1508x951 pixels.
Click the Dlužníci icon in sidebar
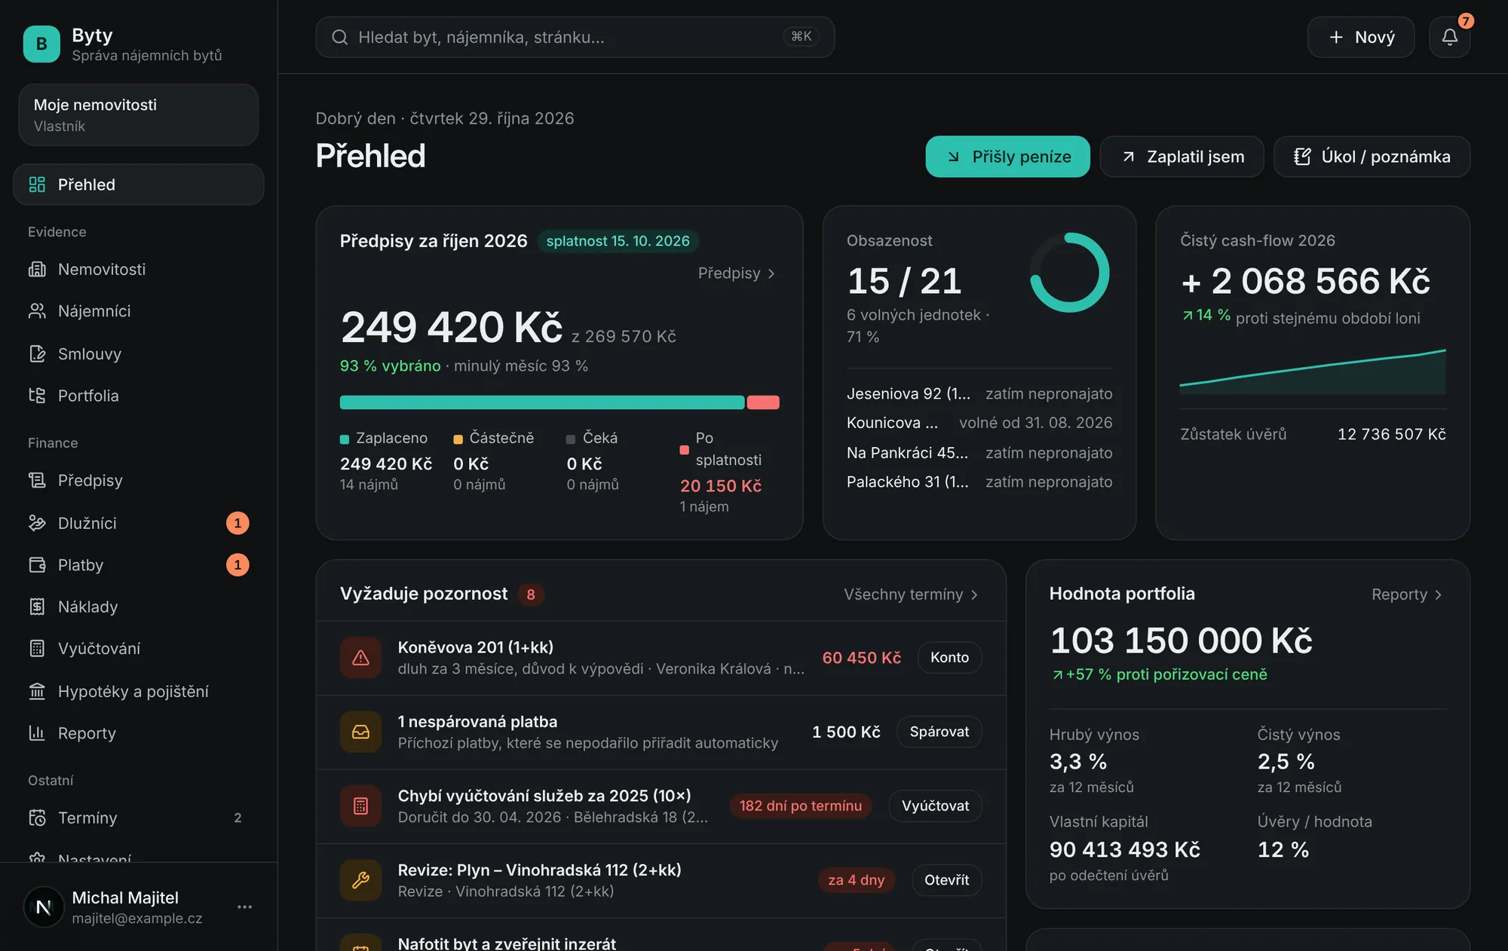coord(37,523)
